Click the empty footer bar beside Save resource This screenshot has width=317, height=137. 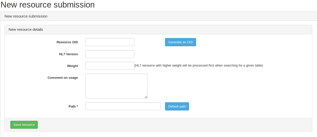pyautogui.click(x=175, y=125)
